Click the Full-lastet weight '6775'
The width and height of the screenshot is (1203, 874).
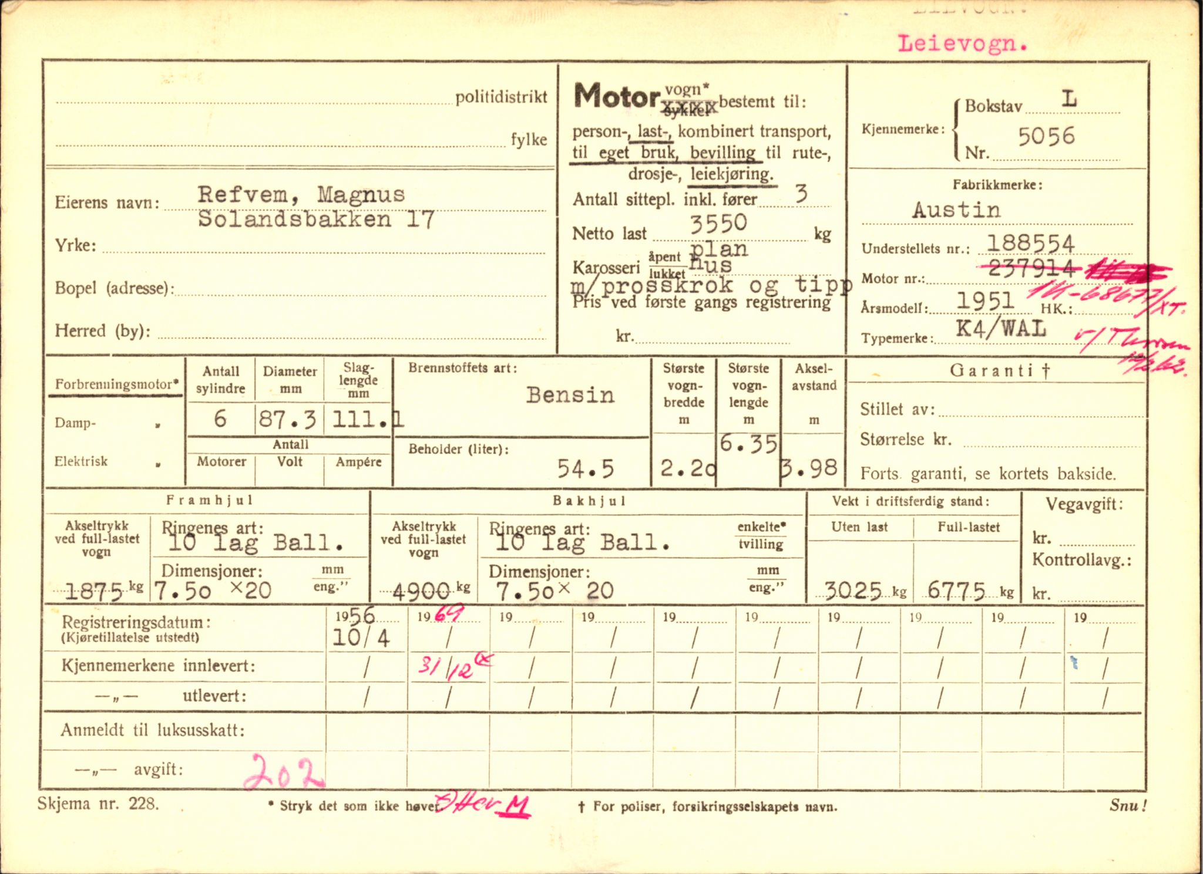coord(956,590)
